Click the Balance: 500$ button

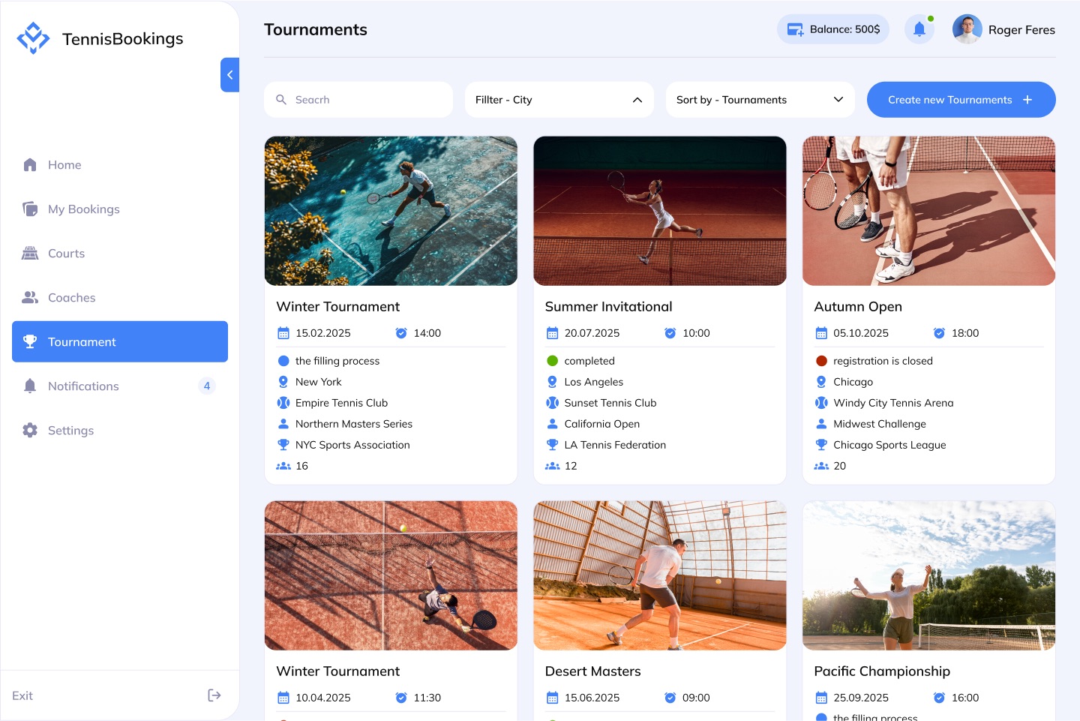click(833, 29)
